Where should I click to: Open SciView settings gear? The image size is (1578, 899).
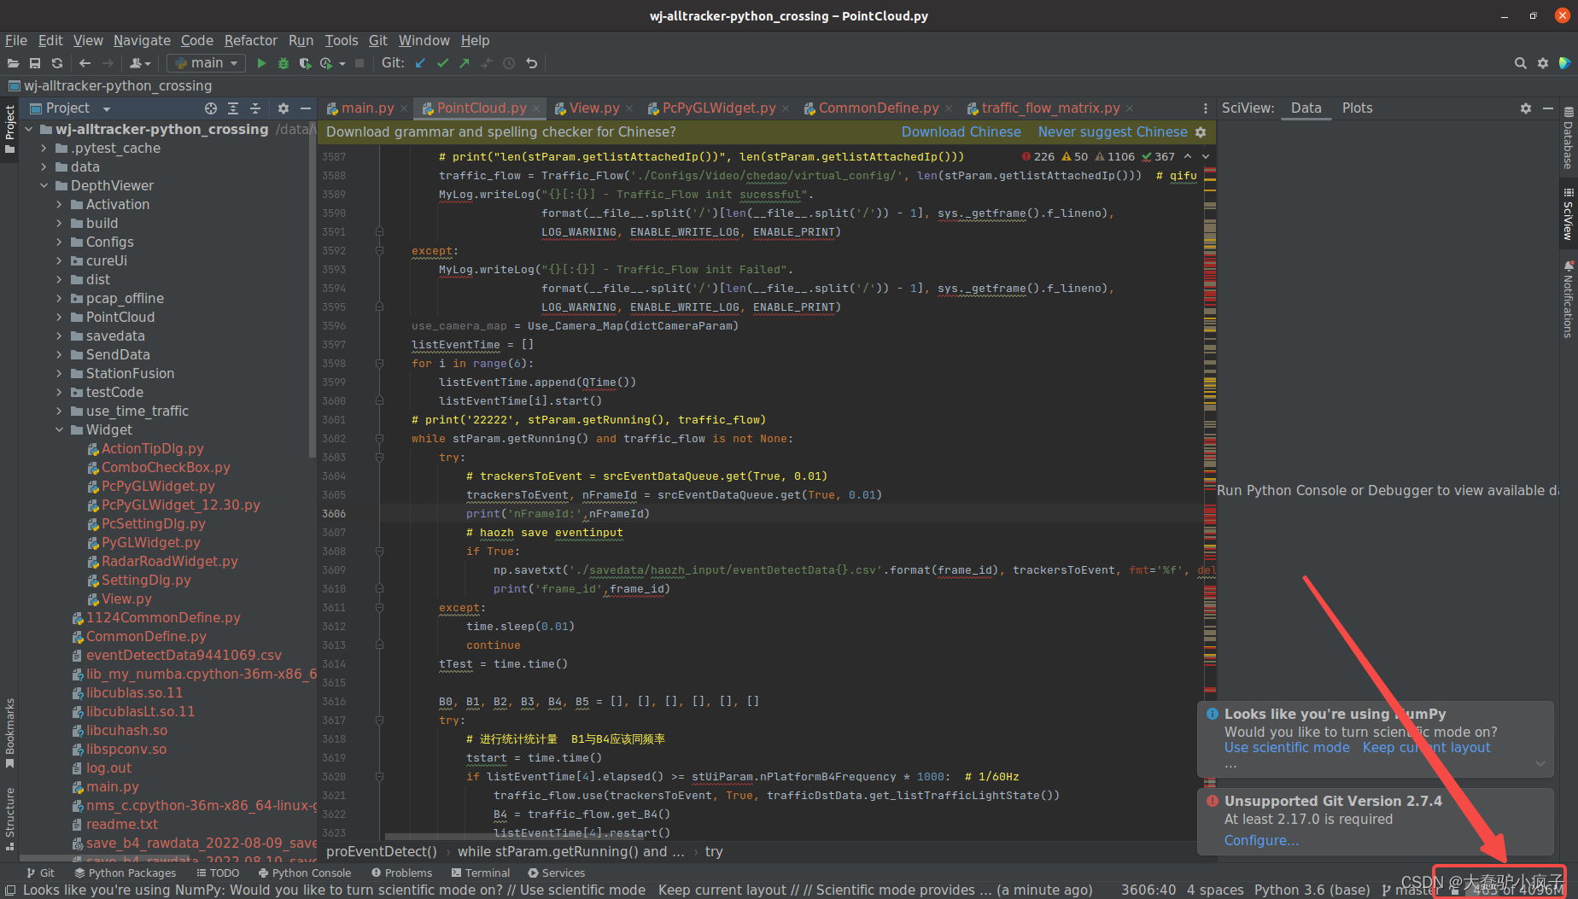pyautogui.click(x=1526, y=108)
